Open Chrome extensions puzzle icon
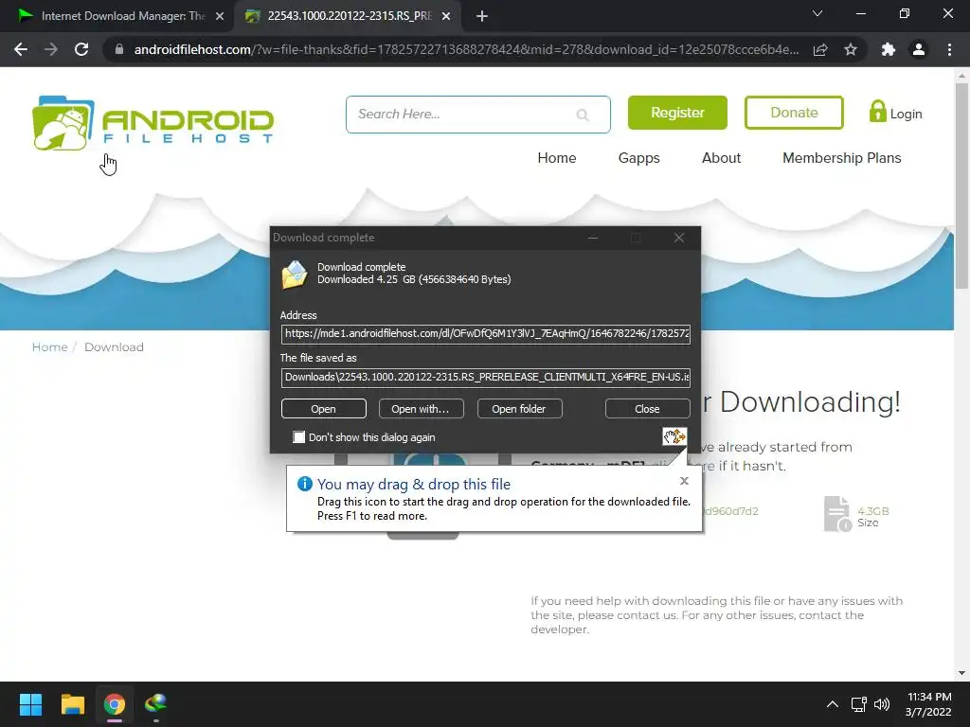 point(889,49)
